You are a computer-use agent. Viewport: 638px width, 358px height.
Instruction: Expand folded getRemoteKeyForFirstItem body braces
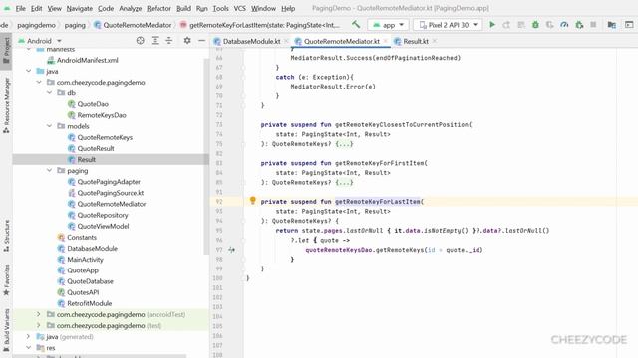344,182
